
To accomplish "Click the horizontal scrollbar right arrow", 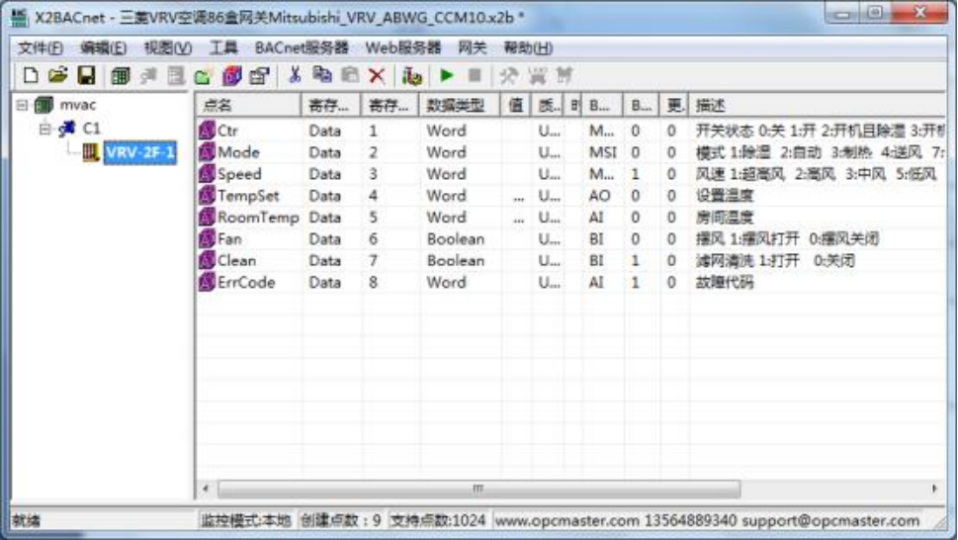I will pyautogui.click(x=934, y=489).
